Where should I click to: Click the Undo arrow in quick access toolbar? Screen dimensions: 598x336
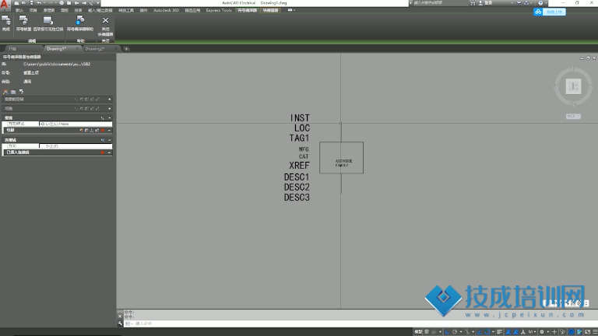pyautogui.click(x=39, y=3)
